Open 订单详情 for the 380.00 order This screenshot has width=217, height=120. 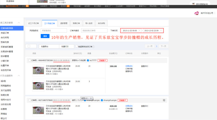click(129, 69)
